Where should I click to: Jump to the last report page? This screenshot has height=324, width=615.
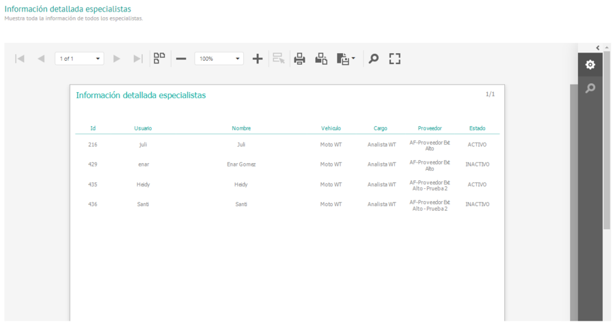(137, 59)
